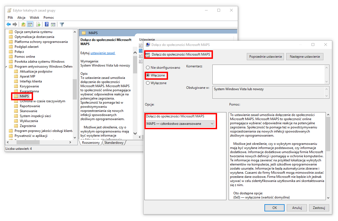This screenshot has height=221, width=338.
Task: Click the folder icon beside Kwarantanna
Action: tap(16, 91)
